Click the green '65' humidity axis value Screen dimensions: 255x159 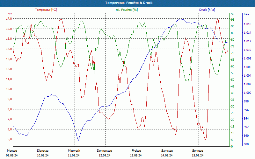pos(233,60)
